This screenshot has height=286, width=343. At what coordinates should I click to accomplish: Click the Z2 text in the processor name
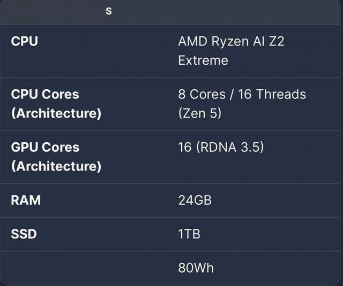[x=277, y=41]
